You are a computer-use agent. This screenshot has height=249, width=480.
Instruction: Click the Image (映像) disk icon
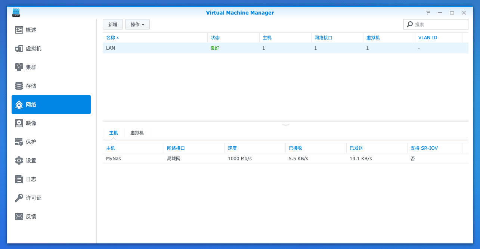point(19,123)
